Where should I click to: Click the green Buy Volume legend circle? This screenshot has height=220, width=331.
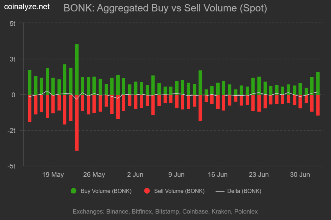pyautogui.click(x=74, y=191)
